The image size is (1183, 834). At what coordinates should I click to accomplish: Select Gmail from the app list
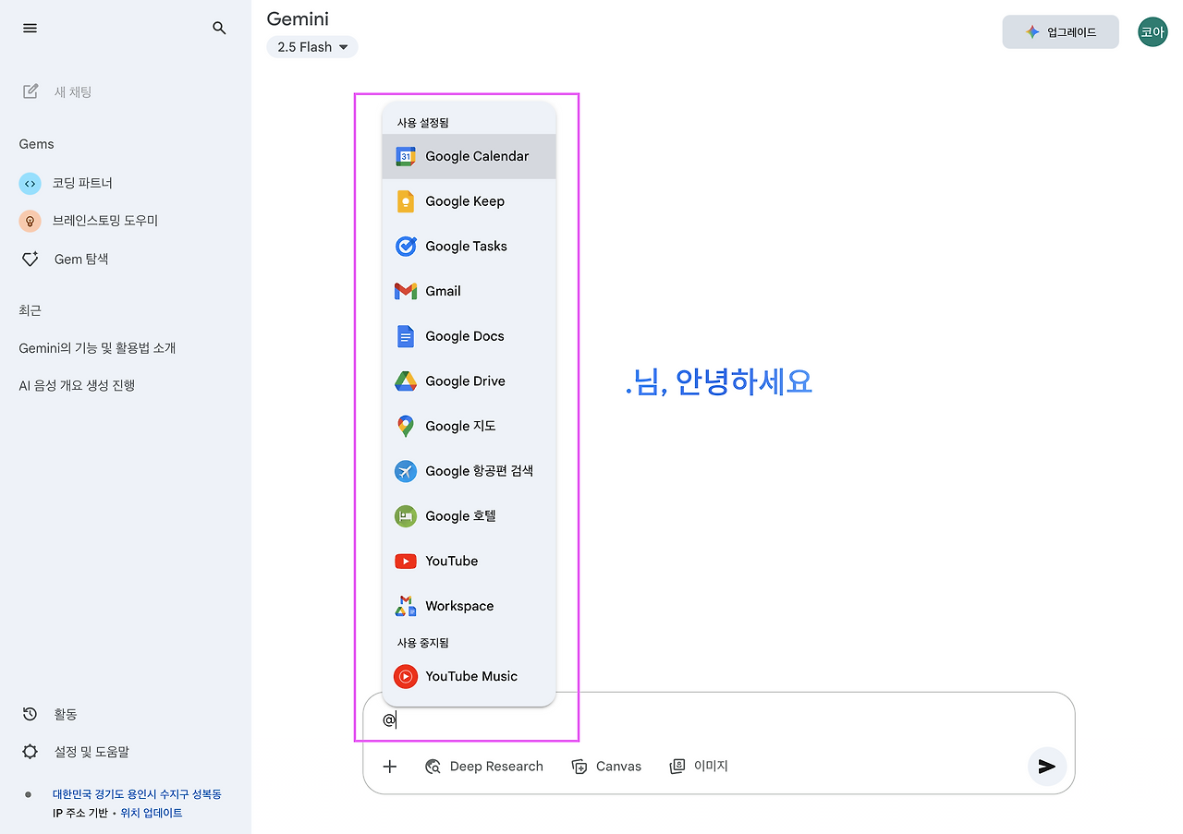pos(469,291)
